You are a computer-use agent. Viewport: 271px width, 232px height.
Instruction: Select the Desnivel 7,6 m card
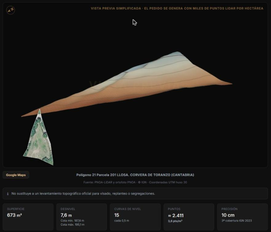[x=82, y=217]
